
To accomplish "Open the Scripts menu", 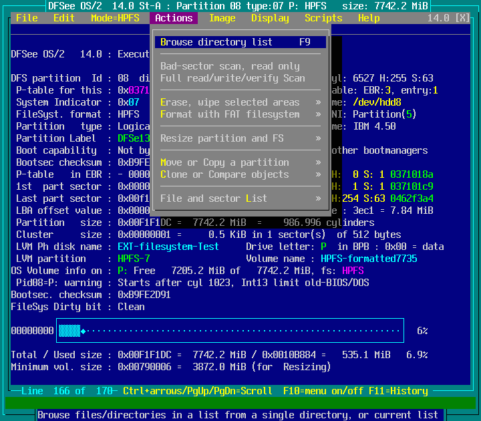I will pos(323,18).
